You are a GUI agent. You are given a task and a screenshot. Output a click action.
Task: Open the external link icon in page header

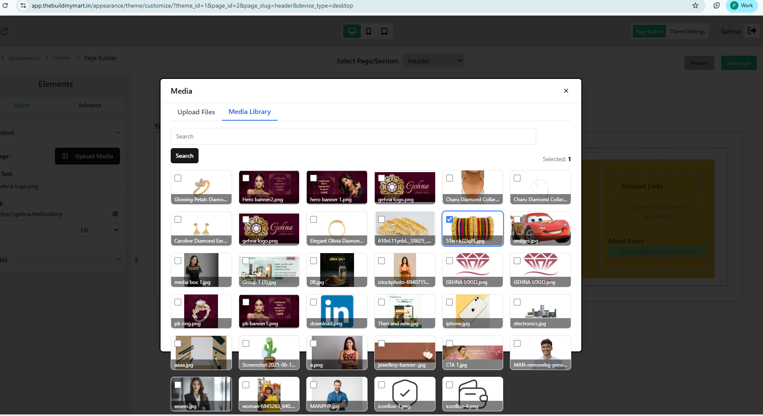point(4,31)
